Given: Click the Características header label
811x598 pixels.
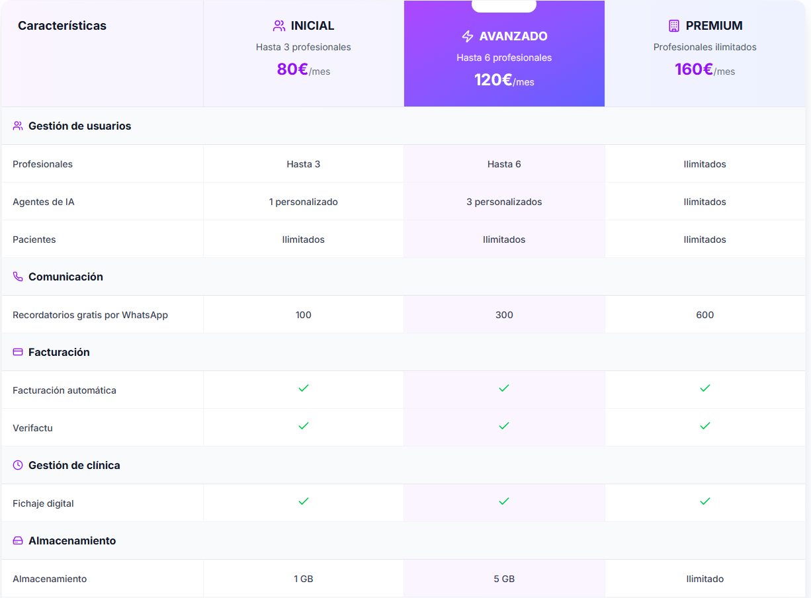Looking at the screenshot, I should pyautogui.click(x=62, y=26).
